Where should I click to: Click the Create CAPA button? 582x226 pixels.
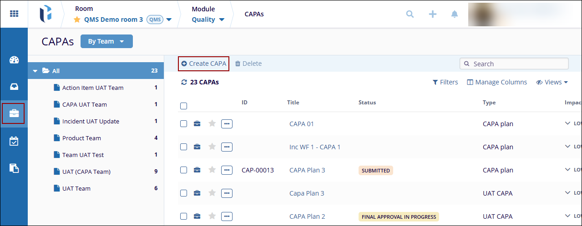point(203,64)
